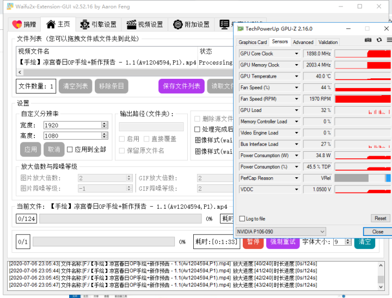Click the log line 放大进度:[43/240]
Image resolution: width=392 pixels, height=298 pixels.
tap(163, 285)
